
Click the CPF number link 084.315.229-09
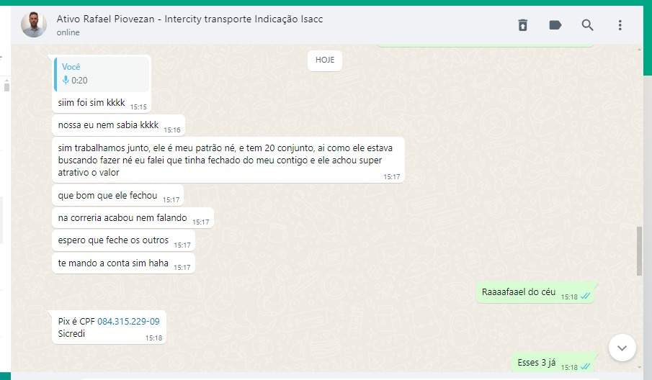tap(128, 322)
